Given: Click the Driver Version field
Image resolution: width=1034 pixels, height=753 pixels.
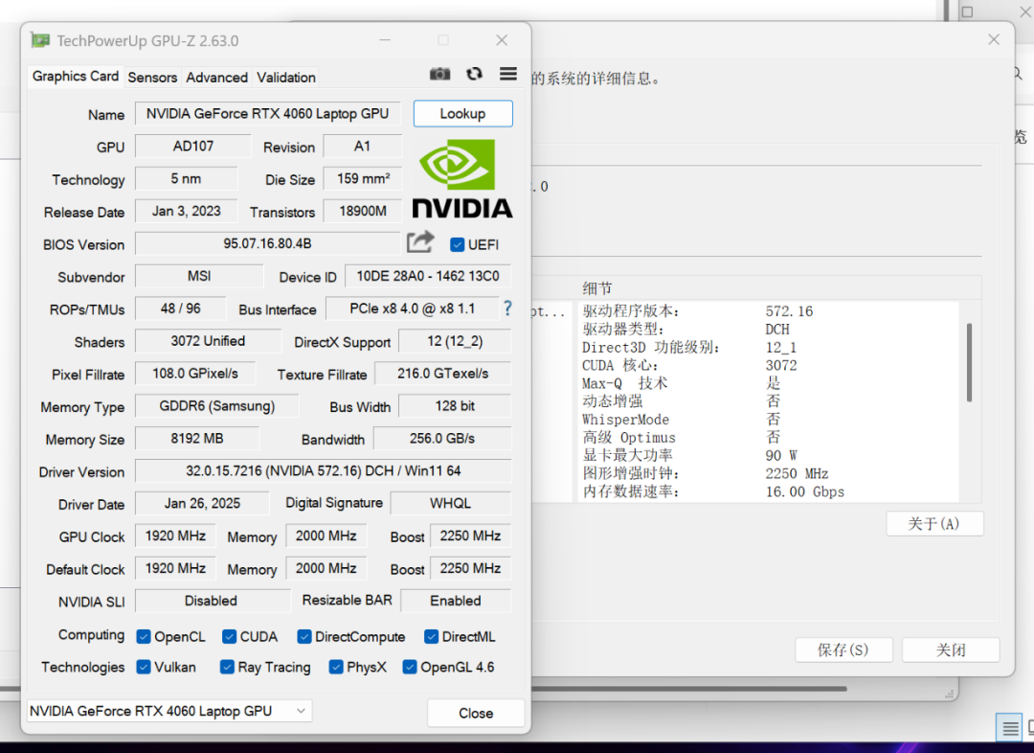Looking at the screenshot, I should [x=324, y=471].
